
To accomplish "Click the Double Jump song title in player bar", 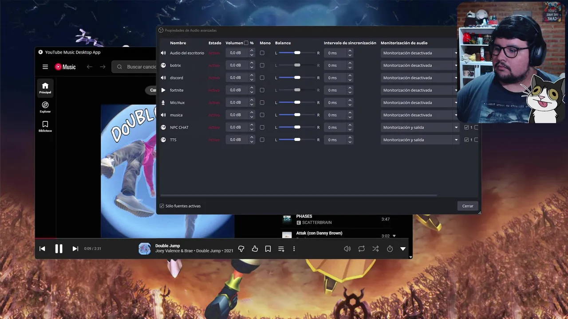I will 168,246.
